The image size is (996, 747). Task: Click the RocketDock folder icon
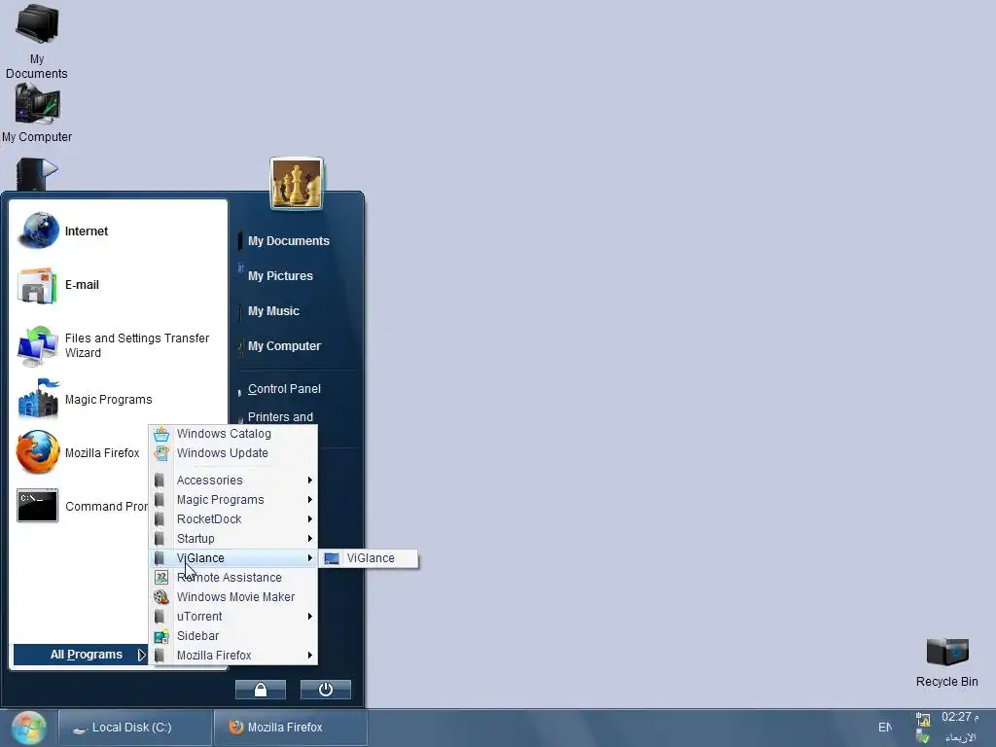[160, 519]
